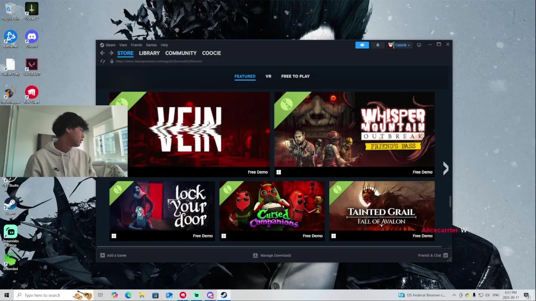Open the VEIN Free Demo banner
Viewport: 536px width, 301px height.
(190, 134)
